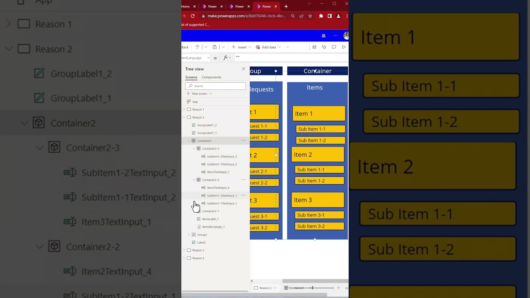Open the browser Extensions puzzle icon
Viewport: 530px width, 298px height.
[x=321, y=16]
